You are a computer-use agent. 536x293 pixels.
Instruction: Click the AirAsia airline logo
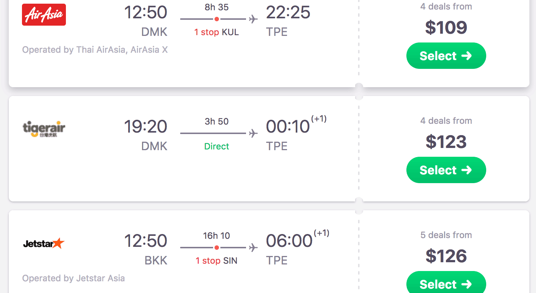[44, 15]
